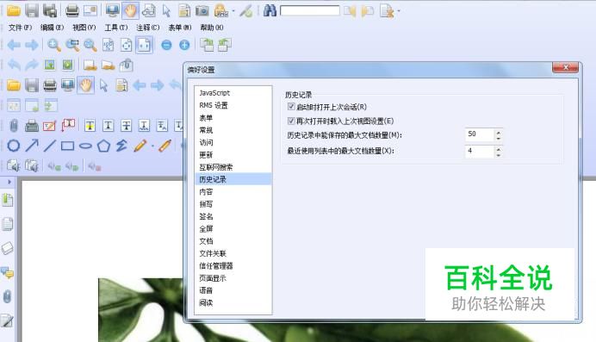Decrease 最近使用列表中的最大文档数量 value
596x342 pixels.
click(x=499, y=155)
